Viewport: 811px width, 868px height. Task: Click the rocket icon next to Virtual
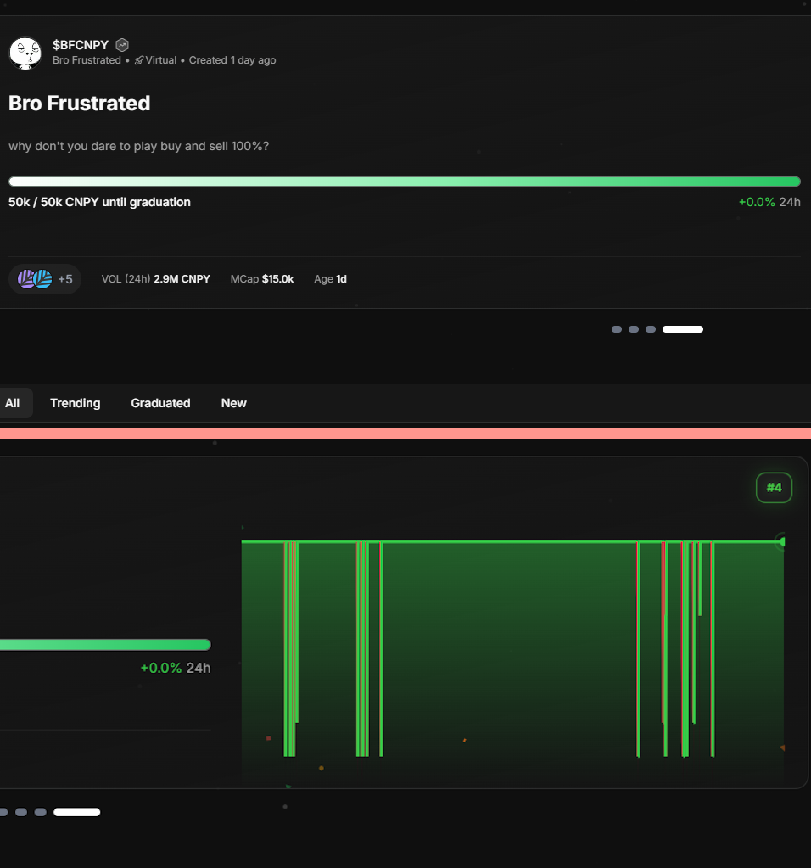[x=139, y=60]
